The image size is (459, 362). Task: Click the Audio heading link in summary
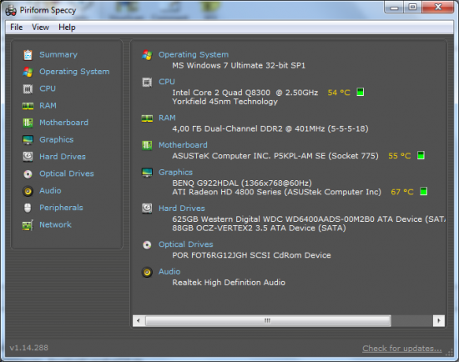click(169, 272)
